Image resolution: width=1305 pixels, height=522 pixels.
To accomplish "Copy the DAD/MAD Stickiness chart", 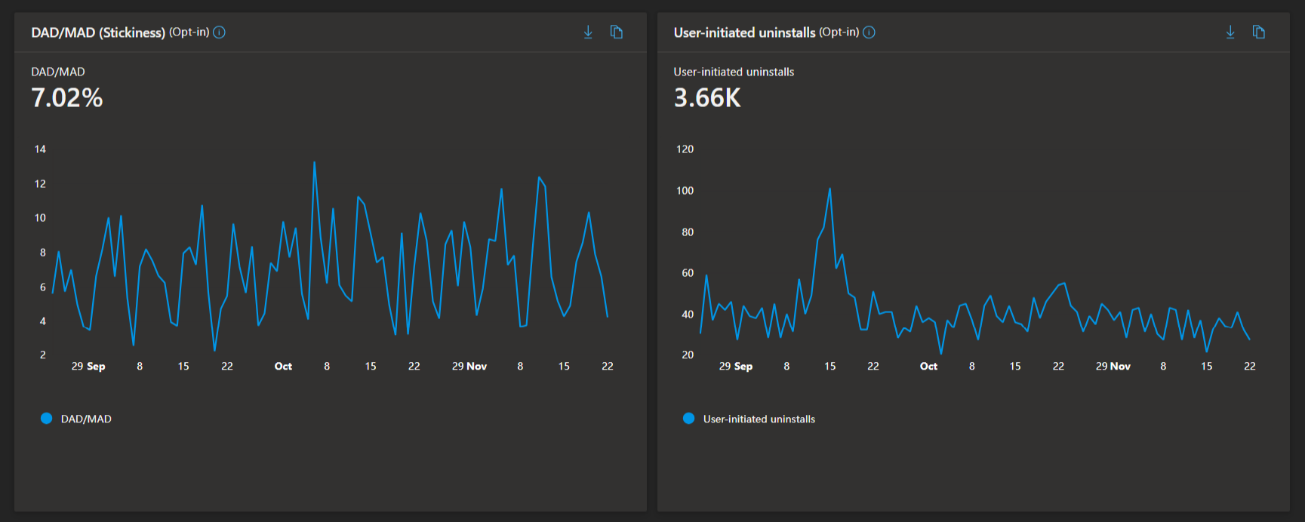I will pyautogui.click(x=617, y=32).
